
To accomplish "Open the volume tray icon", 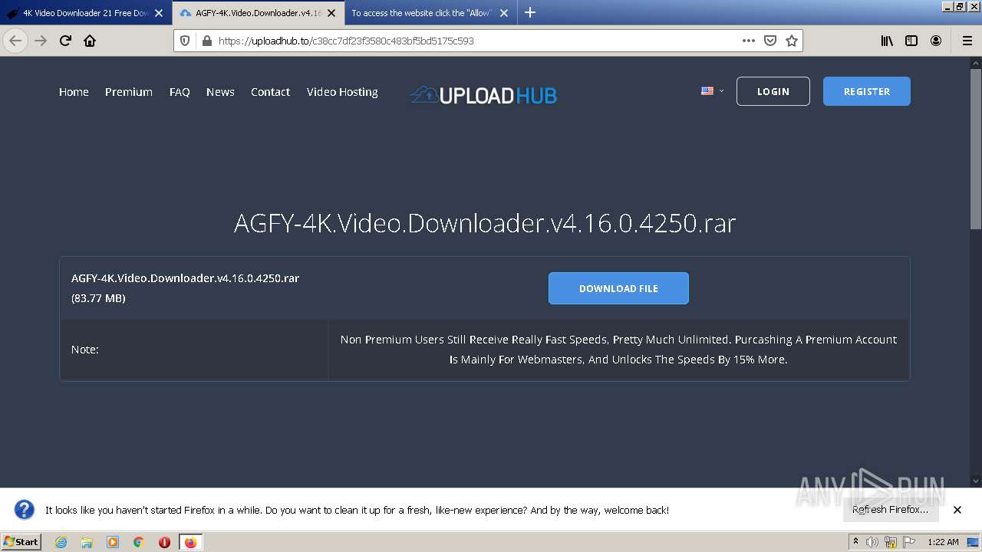I will (x=872, y=542).
